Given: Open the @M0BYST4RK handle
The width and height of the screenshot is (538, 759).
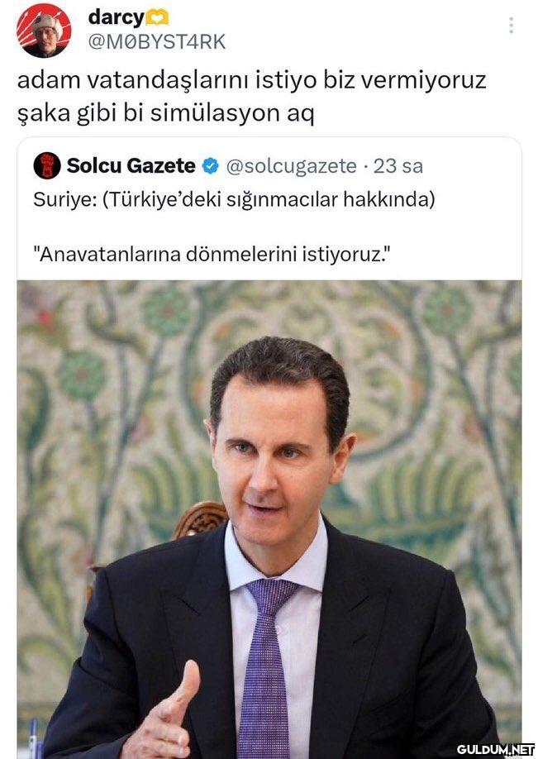Looking at the screenshot, I should (157, 42).
